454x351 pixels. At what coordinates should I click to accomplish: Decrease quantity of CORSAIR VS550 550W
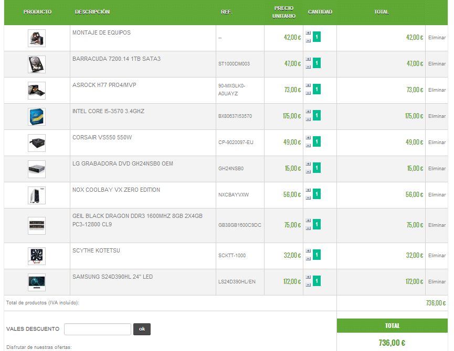coord(308,146)
